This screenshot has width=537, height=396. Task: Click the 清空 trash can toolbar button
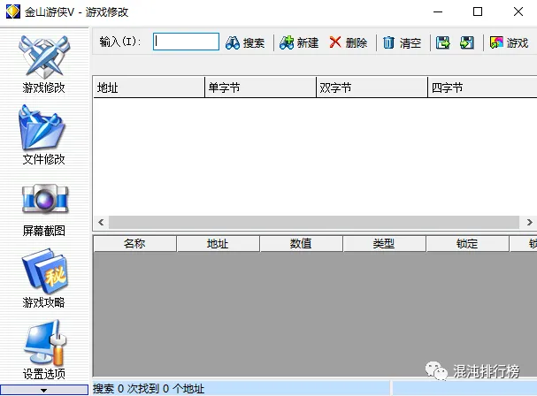point(402,42)
